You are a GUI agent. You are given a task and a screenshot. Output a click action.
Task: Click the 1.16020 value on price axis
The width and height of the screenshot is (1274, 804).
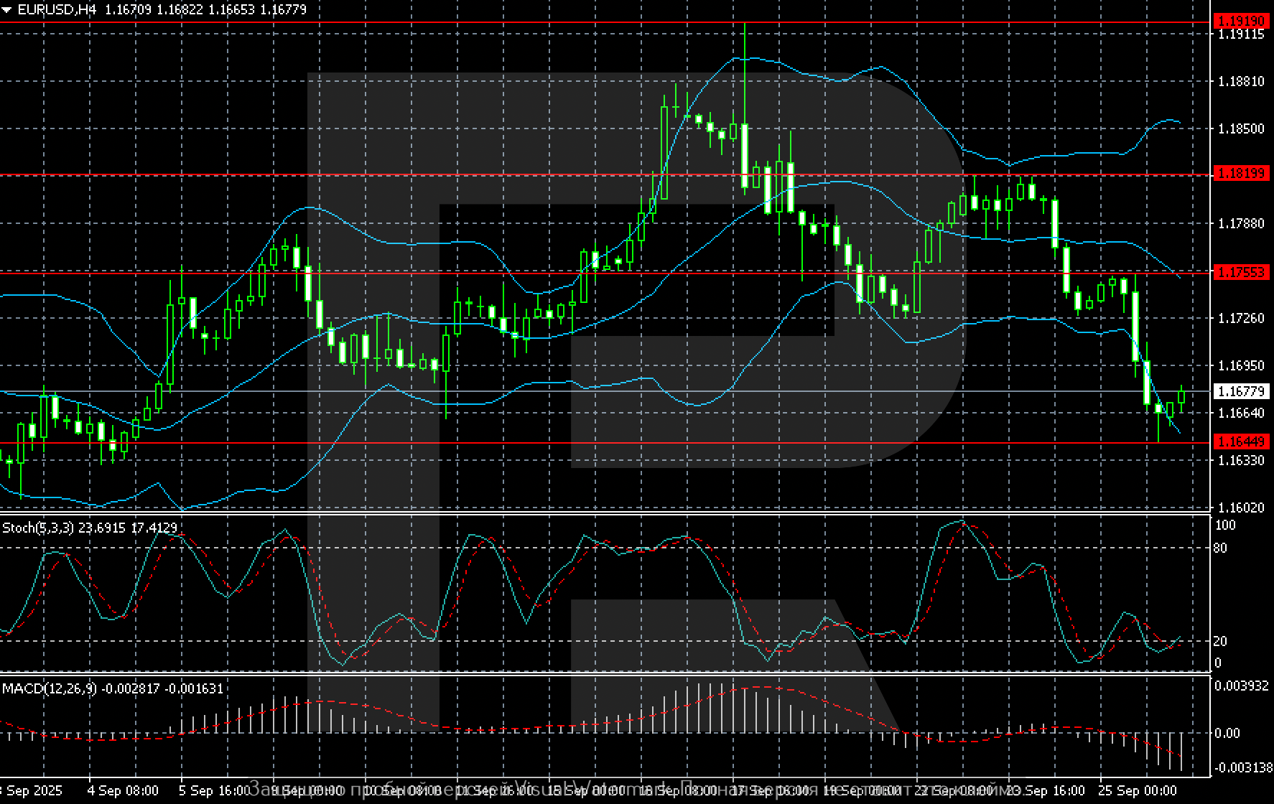click(x=1240, y=508)
